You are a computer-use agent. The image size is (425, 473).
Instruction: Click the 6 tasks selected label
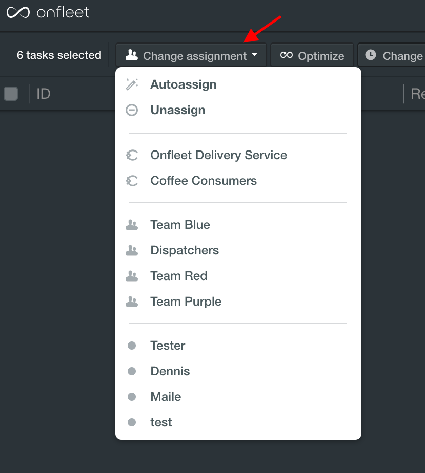(59, 55)
